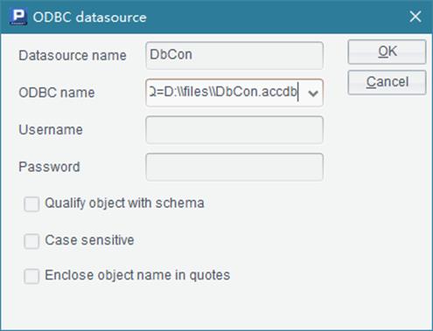Check the Enclose object name in quotes box
This screenshot has height=331, width=433.
(x=31, y=276)
